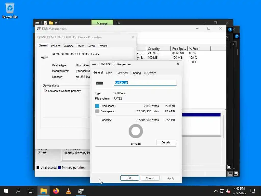The height and width of the screenshot is (196, 261).
Task: Open the Events tab in QEMU Device Properties
Action: click(103, 46)
